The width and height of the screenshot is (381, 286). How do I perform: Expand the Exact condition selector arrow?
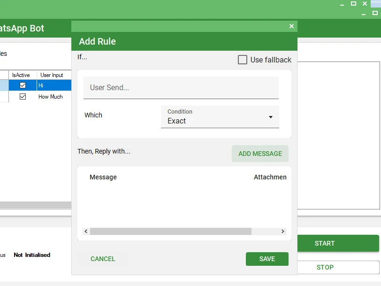pos(271,117)
